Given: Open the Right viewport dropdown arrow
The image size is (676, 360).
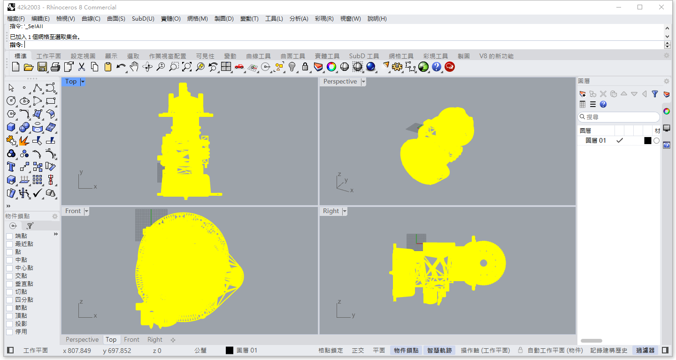Looking at the screenshot, I should [345, 211].
